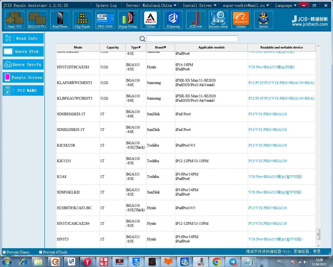
Task: Open the account super-radist@mail.ru dropdown
Action: tap(246, 5)
